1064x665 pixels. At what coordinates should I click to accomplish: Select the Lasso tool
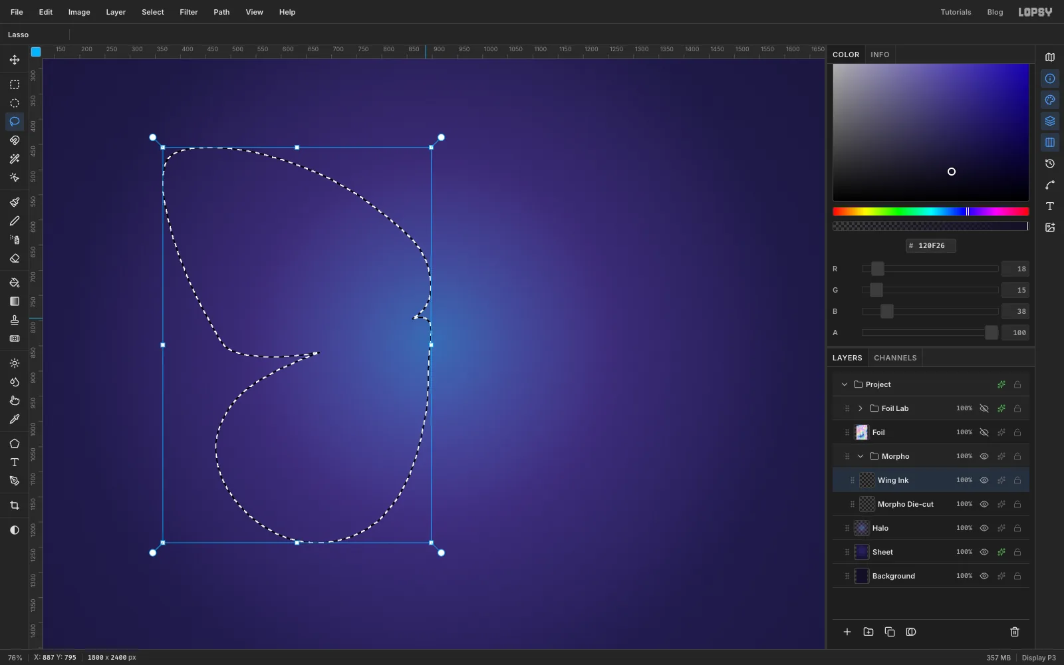[x=15, y=122]
